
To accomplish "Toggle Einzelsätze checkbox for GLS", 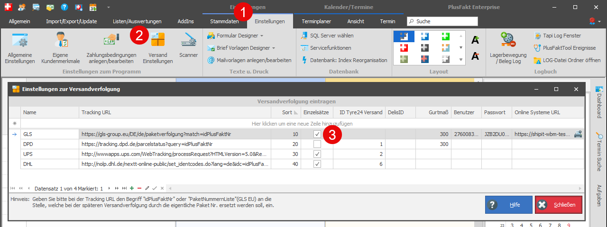I will (317, 134).
